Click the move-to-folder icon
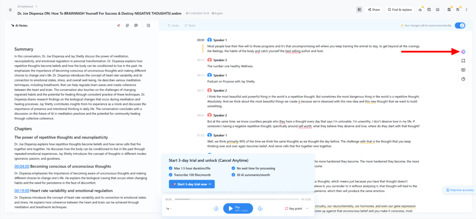Screen dimensions: 476x219 click(438, 10)
